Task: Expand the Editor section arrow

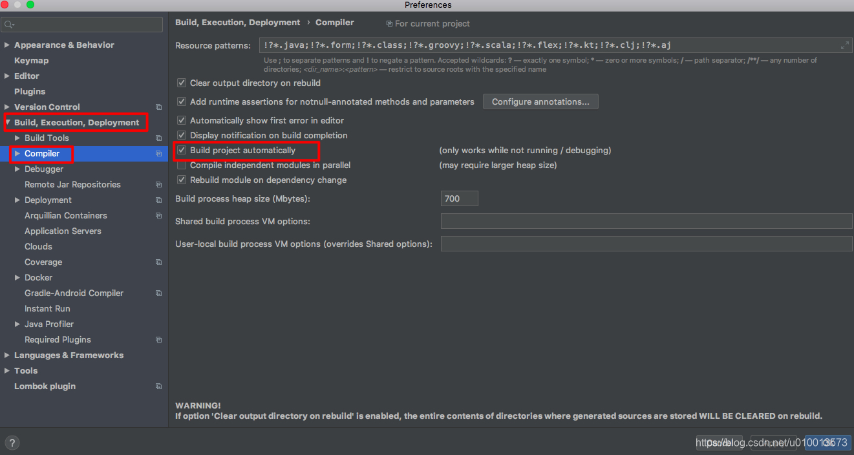Action: pos(7,76)
